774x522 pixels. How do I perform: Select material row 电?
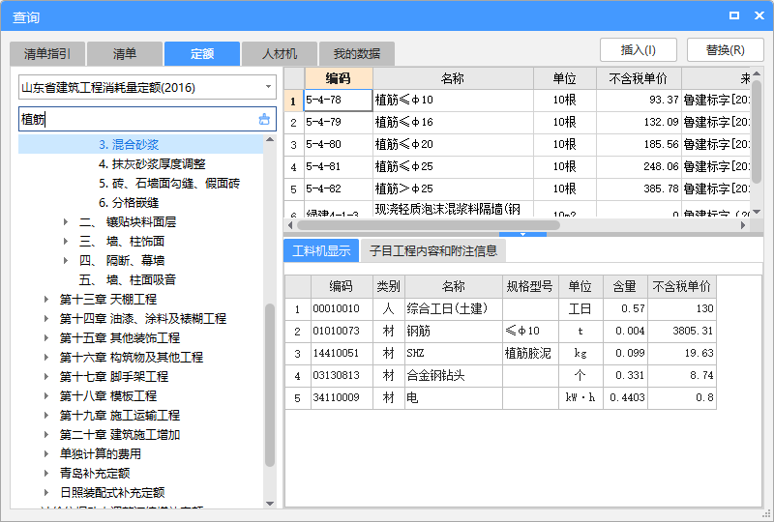(x=500, y=397)
